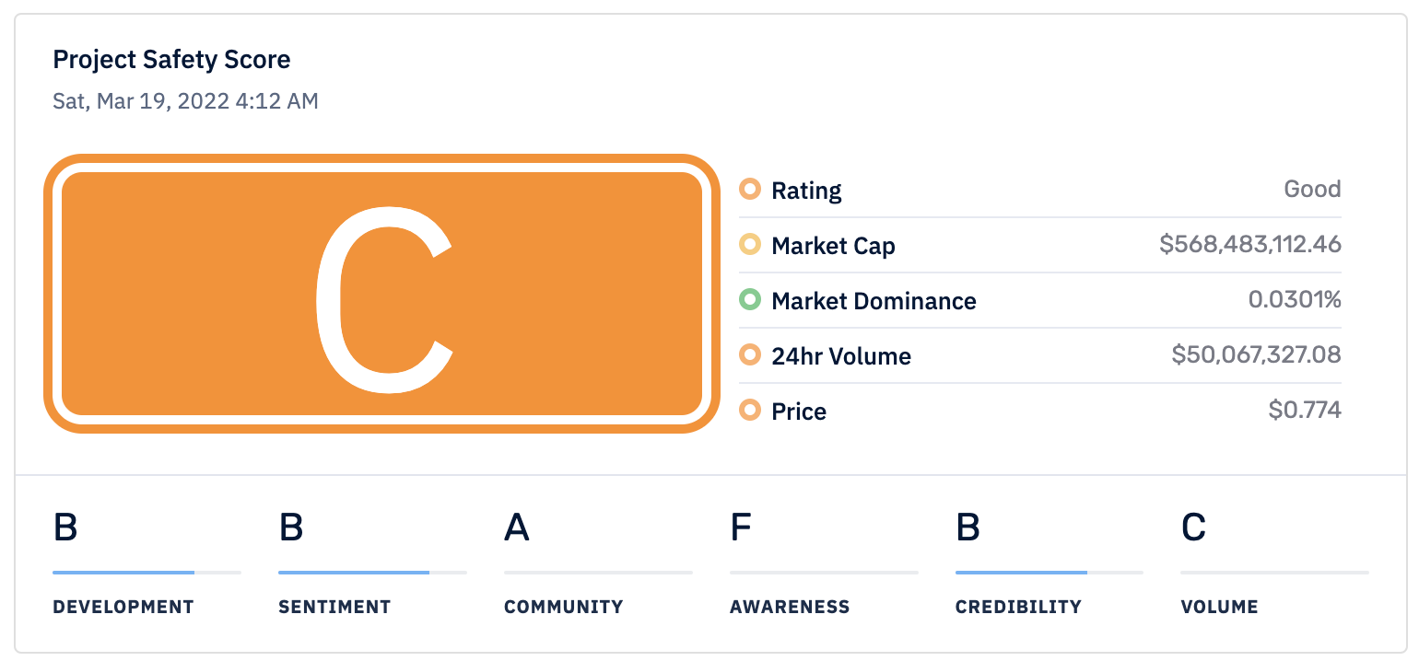This screenshot has width=1419, height=661.
Task: Click the 24hr Volume value $50,067,327.08
Action: (1257, 354)
